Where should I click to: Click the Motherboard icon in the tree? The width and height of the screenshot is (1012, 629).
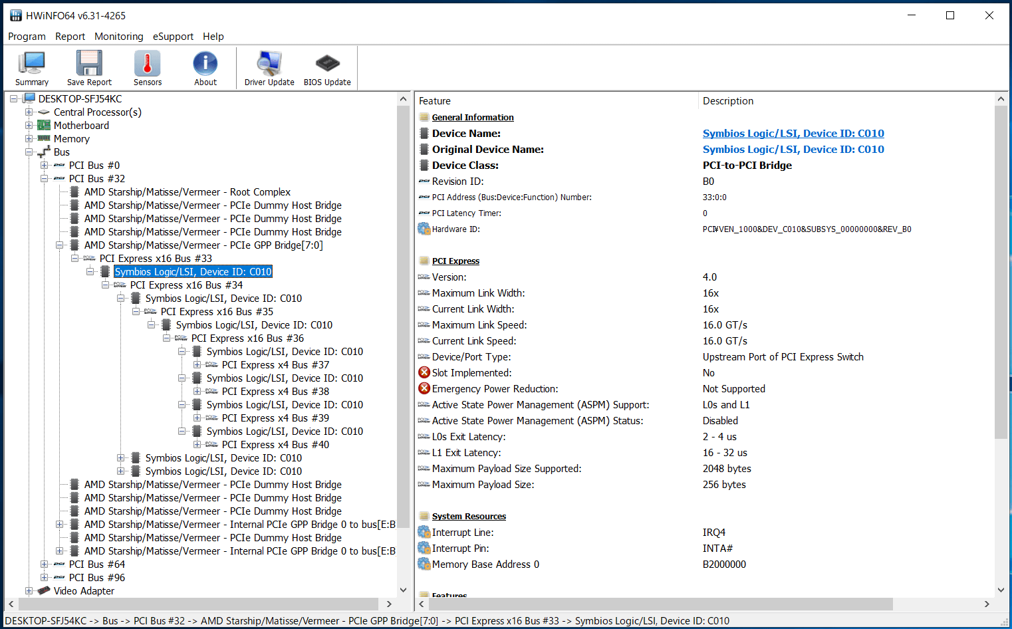pos(44,125)
